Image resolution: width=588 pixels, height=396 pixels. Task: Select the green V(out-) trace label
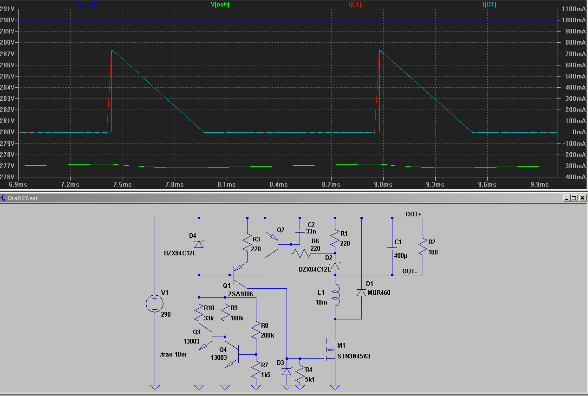coord(220,4)
